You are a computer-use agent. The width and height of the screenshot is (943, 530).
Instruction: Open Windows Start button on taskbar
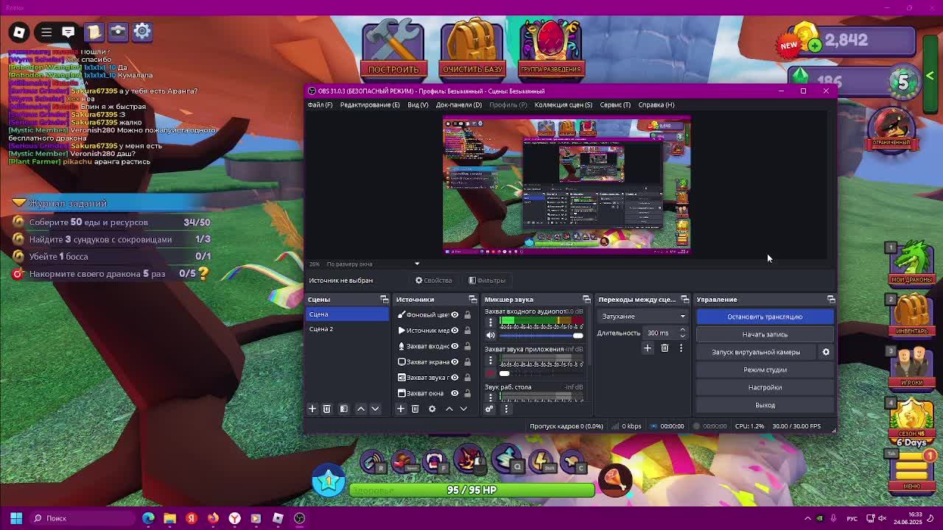16,518
